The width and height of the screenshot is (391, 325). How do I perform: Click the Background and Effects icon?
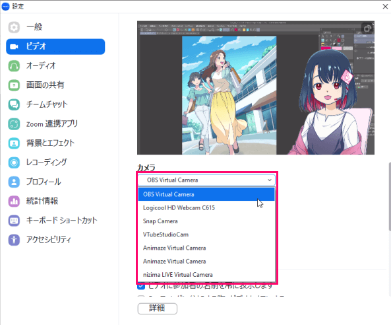pos(14,143)
